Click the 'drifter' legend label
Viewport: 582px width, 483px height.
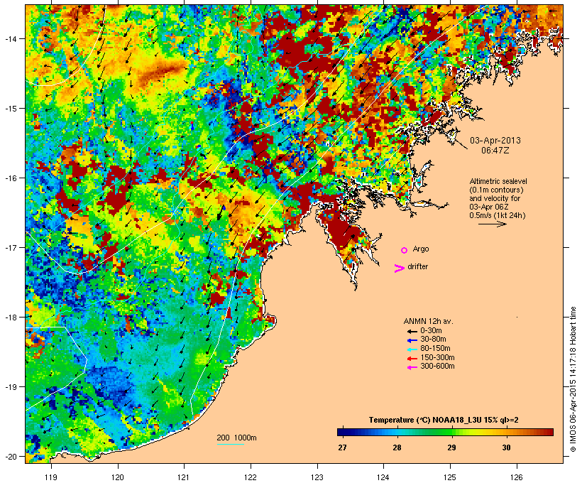pos(417,266)
